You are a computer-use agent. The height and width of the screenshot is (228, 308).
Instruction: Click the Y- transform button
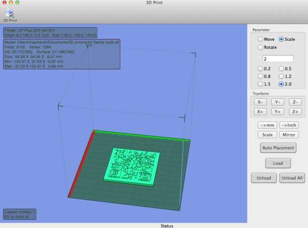point(278,102)
